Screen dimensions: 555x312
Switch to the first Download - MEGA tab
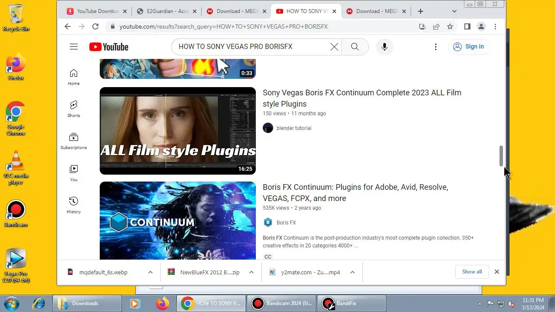pyautogui.click(x=236, y=11)
